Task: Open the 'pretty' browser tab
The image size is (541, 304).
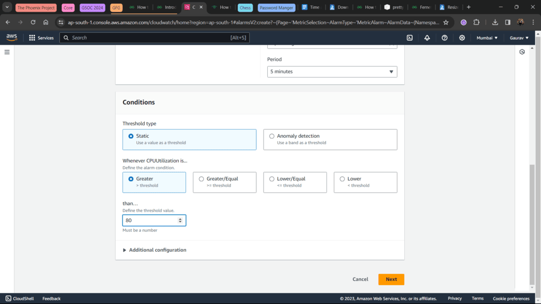Action: click(x=394, y=7)
